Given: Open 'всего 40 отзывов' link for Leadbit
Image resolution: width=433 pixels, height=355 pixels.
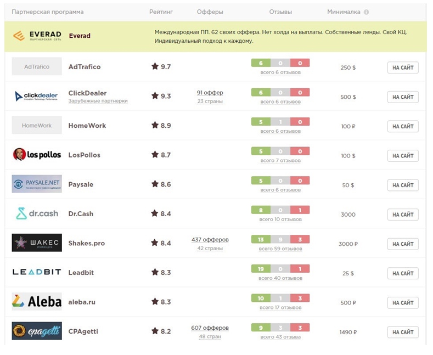Looking at the screenshot, I should click(x=280, y=278).
